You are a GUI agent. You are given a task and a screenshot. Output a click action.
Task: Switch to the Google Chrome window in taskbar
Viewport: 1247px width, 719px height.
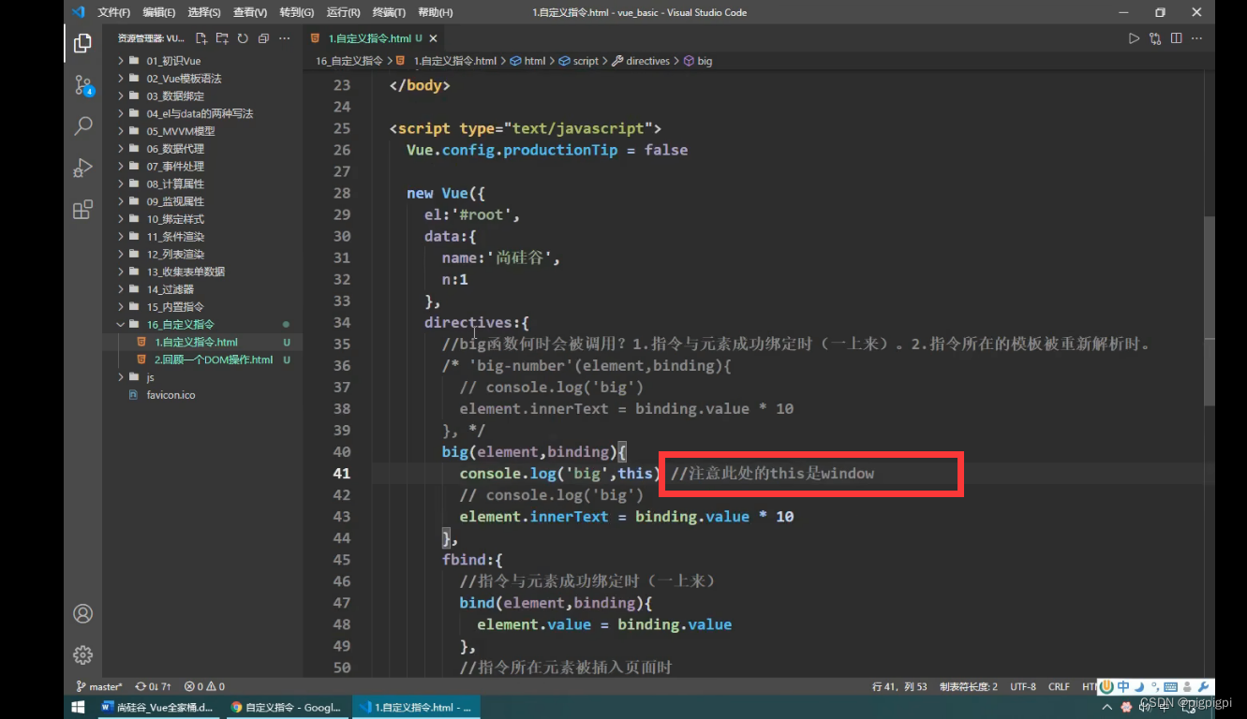285,707
